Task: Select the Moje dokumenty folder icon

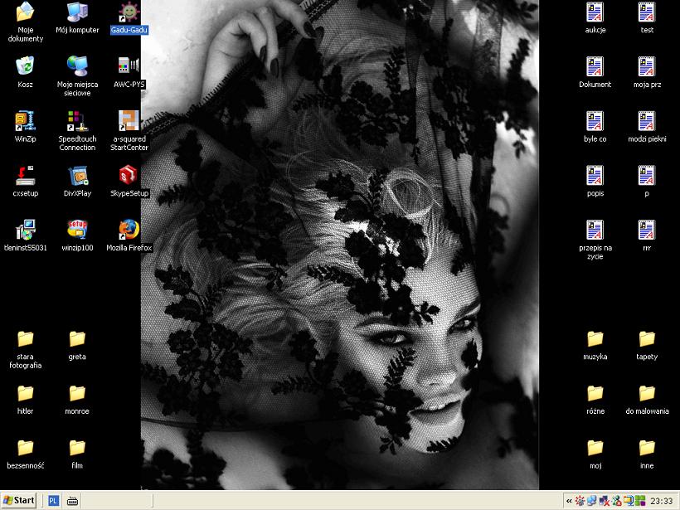Action: pyautogui.click(x=25, y=13)
